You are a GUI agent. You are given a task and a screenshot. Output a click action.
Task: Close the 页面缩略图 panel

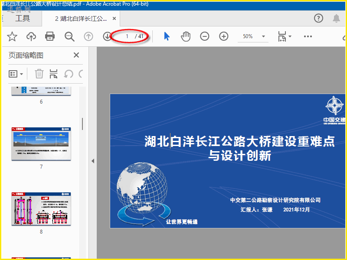[76, 55]
